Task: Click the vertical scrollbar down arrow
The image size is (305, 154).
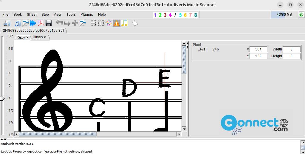Action: click(x=184, y=129)
